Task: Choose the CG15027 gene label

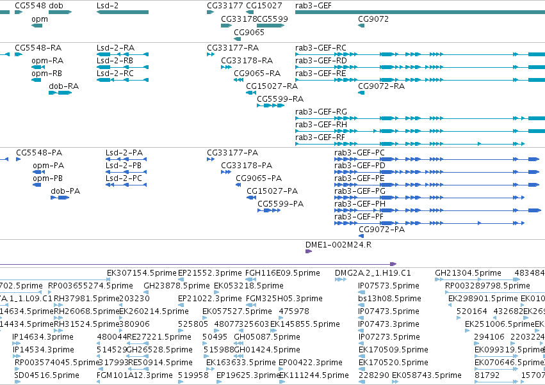Action: [x=264, y=6]
